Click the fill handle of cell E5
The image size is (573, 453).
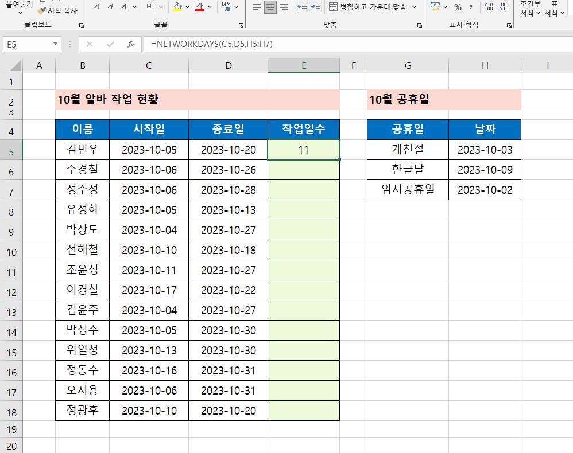[x=339, y=160]
